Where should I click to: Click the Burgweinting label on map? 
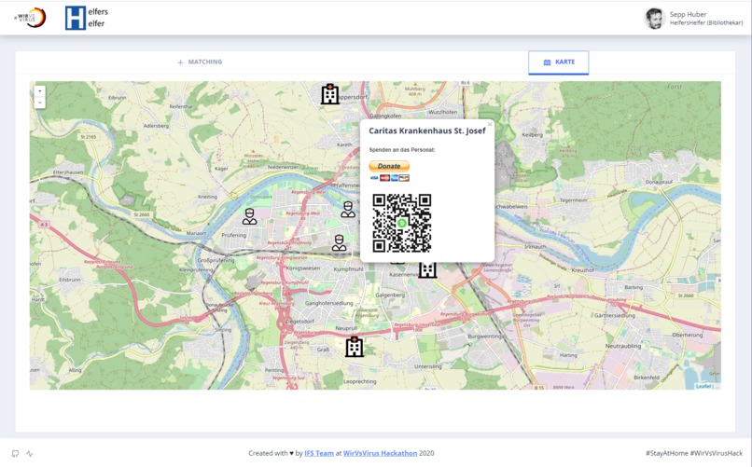click(485, 337)
